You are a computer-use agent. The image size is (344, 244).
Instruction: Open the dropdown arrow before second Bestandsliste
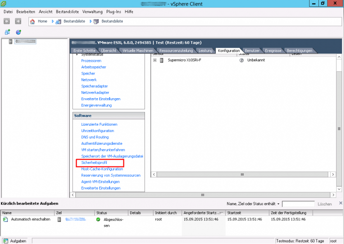click(90, 21)
